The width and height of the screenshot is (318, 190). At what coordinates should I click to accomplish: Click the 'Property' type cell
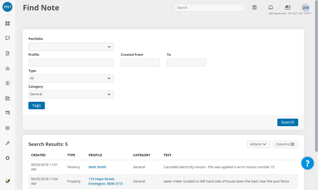pos(74,181)
